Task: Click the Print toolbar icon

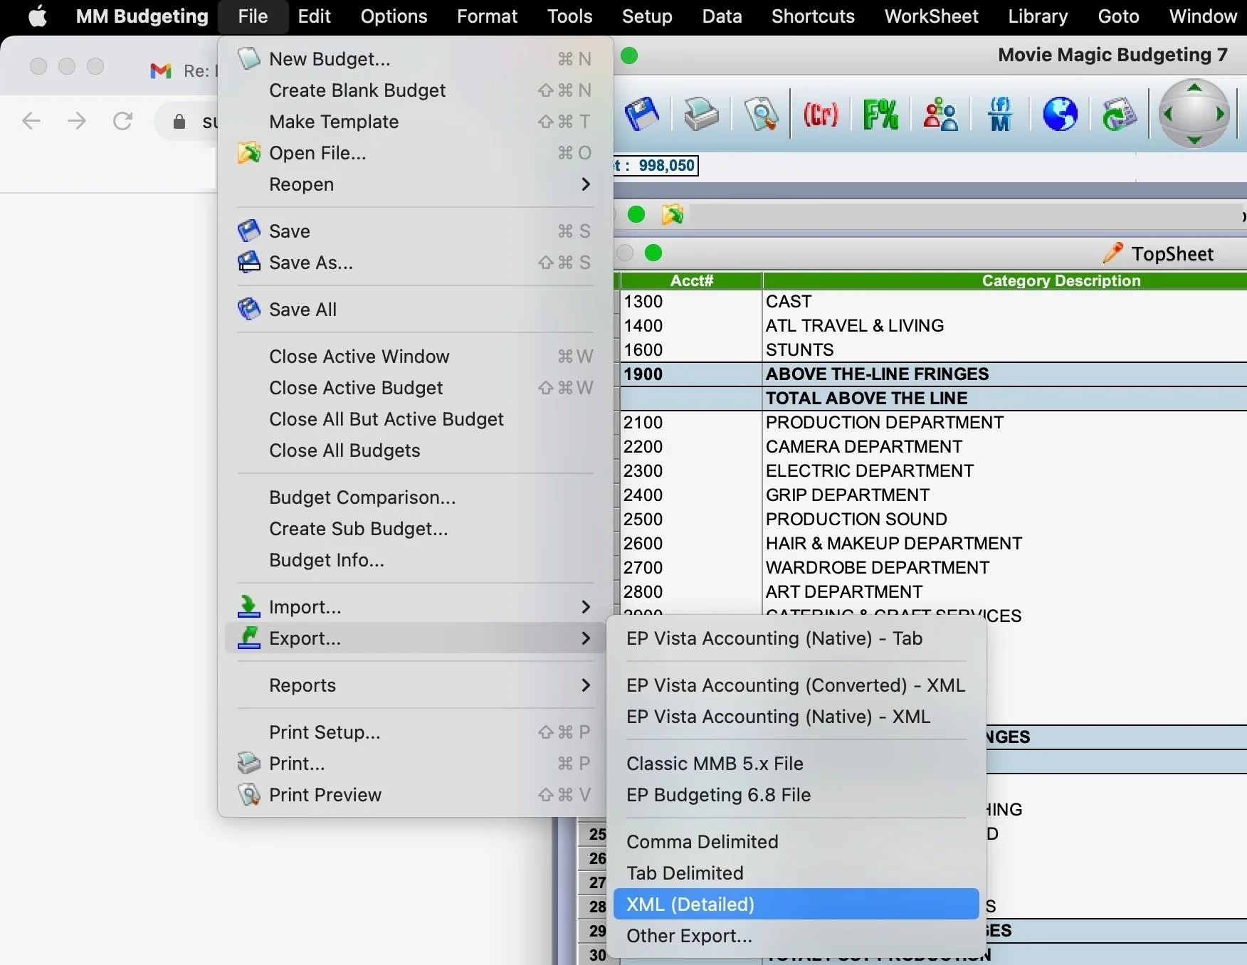Action: [x=701, y=114]
